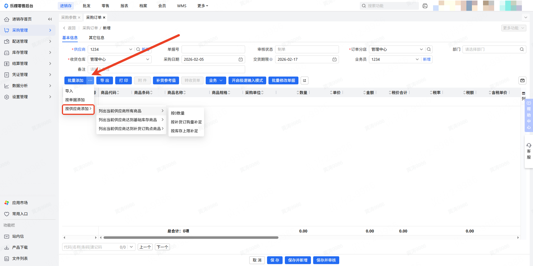533x266 pixels.
Task: Choose 列出当前供应商达到基础库存商品
Action: point(131,120)
